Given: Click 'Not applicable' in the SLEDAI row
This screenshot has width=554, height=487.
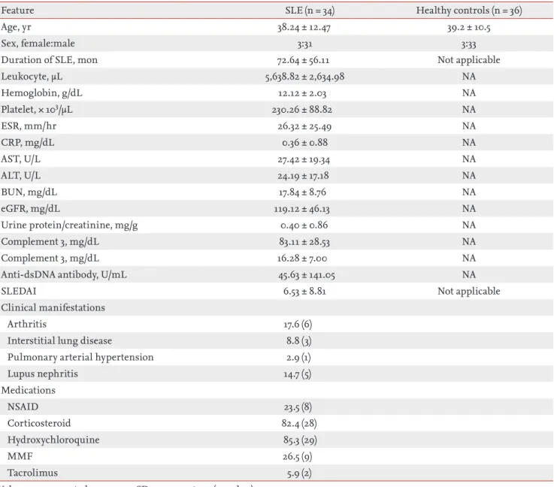Looking at the screenshot, I should click(469, 292).
